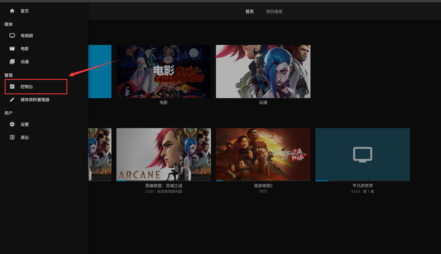Click S1:E1 - 第 1 集 episode text
Viewport: 441px width, 254px height.
click(363, 191)
